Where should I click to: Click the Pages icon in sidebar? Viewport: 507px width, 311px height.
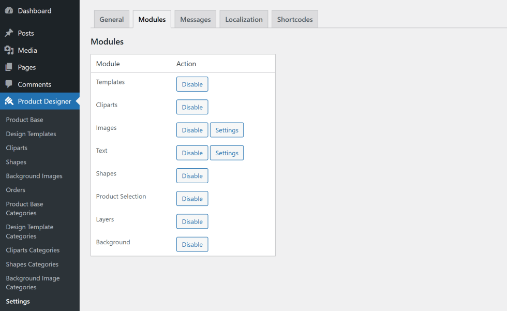tap(9, 67)
